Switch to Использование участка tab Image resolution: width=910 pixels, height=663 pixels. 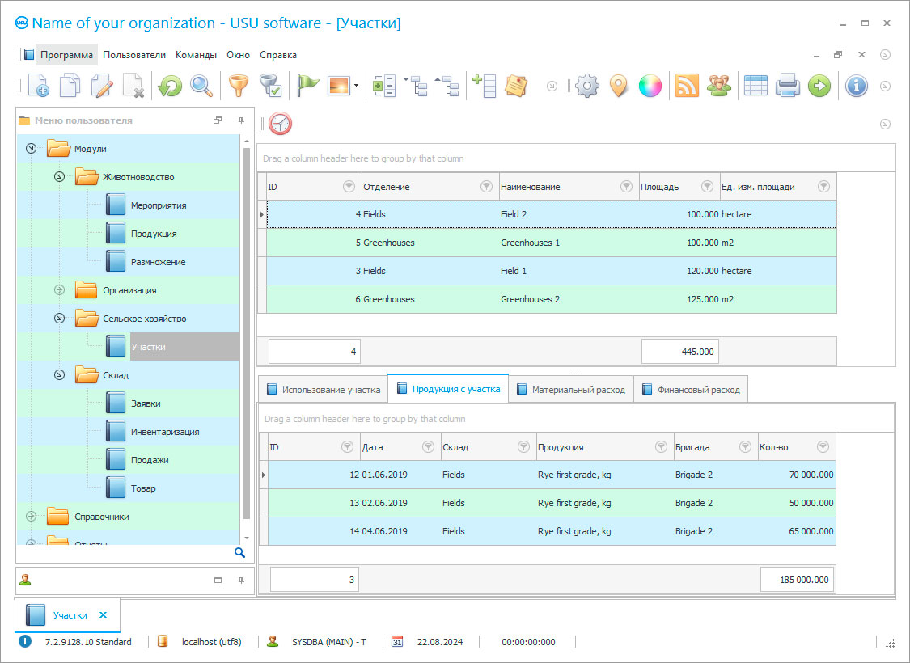(324, 389)
